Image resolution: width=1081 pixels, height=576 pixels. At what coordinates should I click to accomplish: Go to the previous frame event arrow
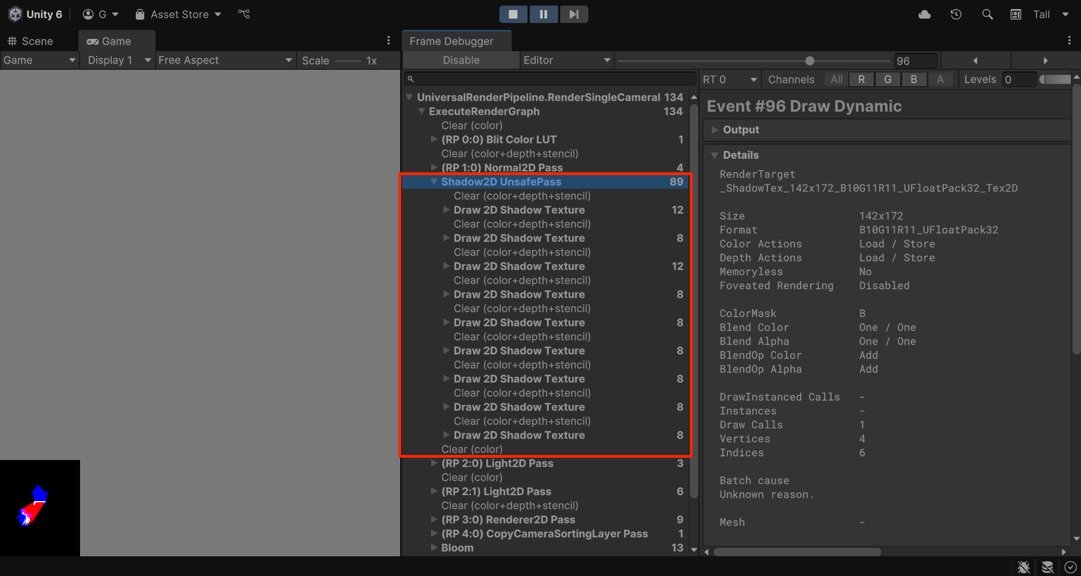pos(975,60)
